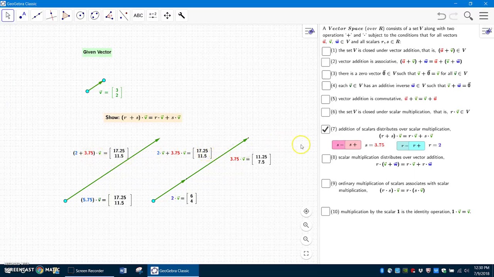Toggle fullscreen in the graphics view
494x277 pixels.
click(306, 254)
